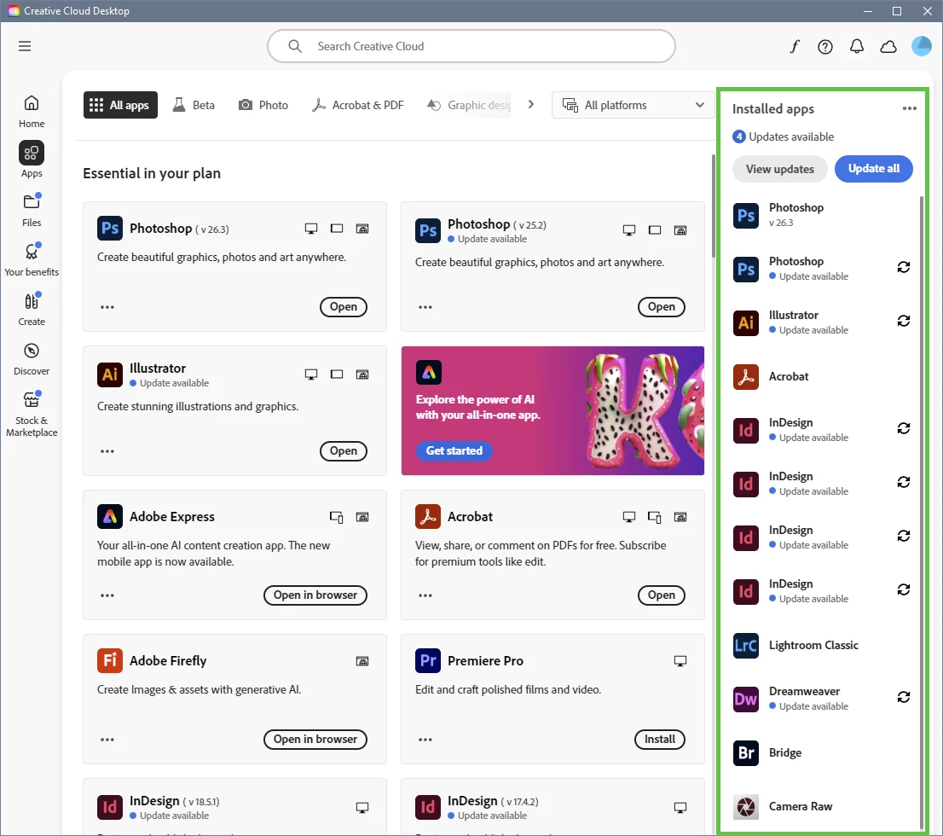
Task: Click the Bridge icon in Installed apps
Action: (x=746, y=753)
